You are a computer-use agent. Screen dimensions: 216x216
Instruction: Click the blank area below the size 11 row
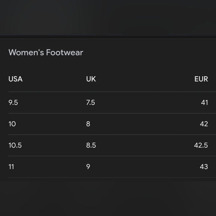coord(108,197)
